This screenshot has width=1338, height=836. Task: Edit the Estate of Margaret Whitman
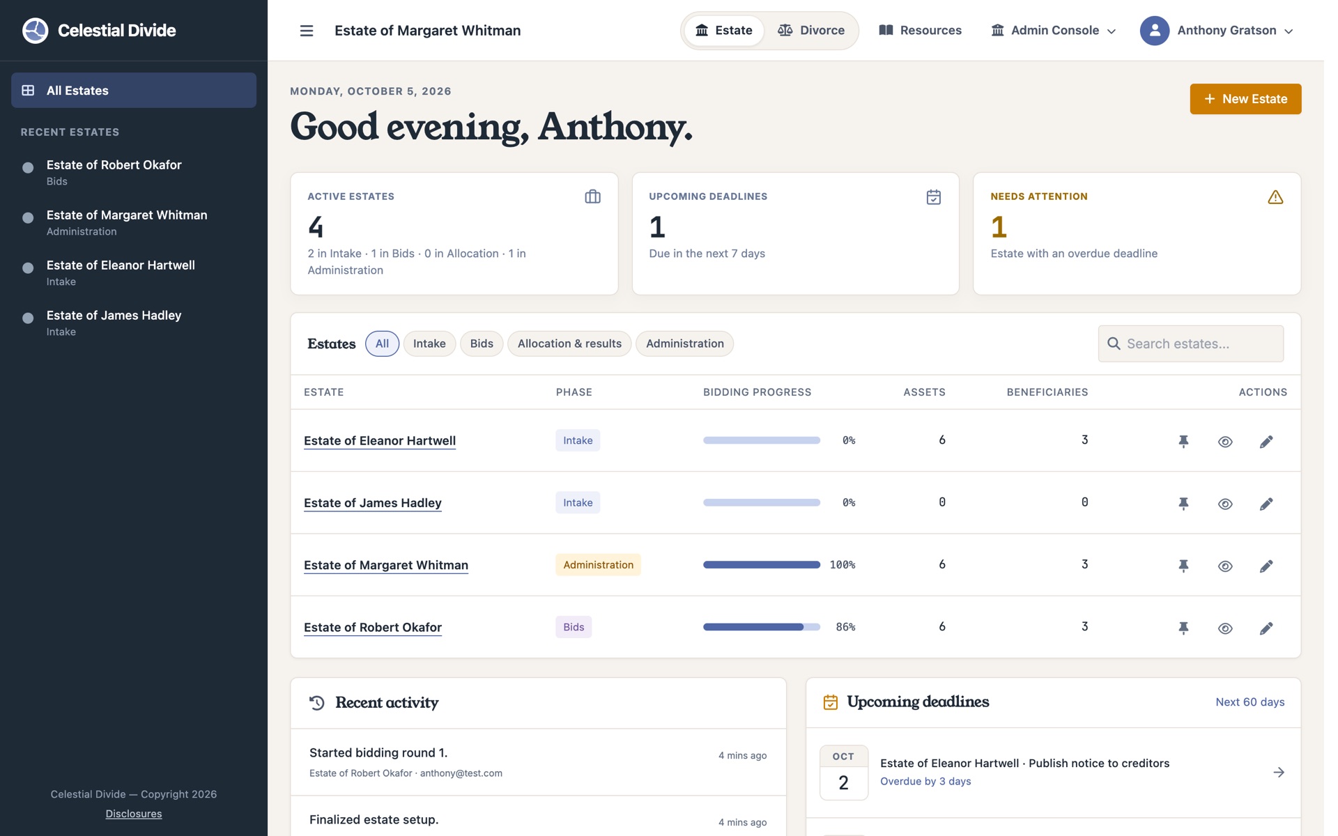coord(1266,565)
